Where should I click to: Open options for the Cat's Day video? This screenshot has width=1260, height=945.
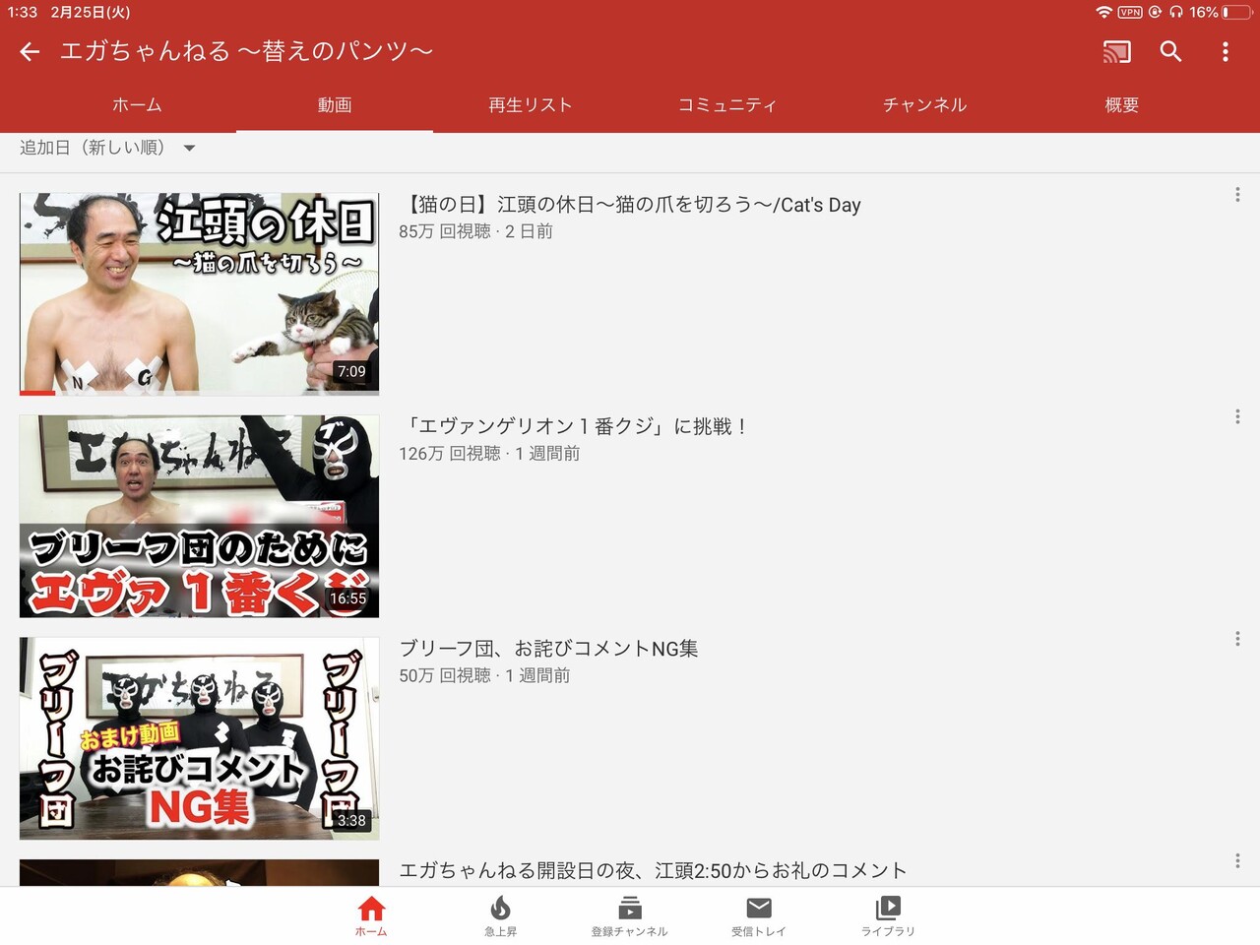click(1237, 195)
